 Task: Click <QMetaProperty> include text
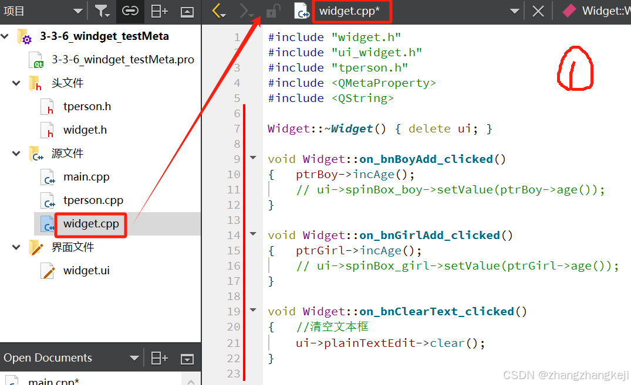pyautogui.click(x=383, y=83)
